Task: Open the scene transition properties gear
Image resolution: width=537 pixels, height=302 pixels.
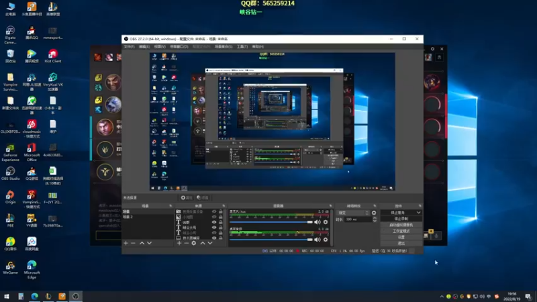Action: (x=374, y=213)
